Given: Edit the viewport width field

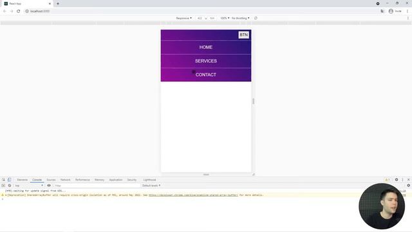Looking at the screenshot, I should coord(200,18).
